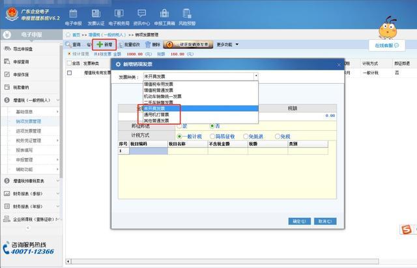
Task: Open the 发票种类 dropdown arrow
Action: (255, 76)
